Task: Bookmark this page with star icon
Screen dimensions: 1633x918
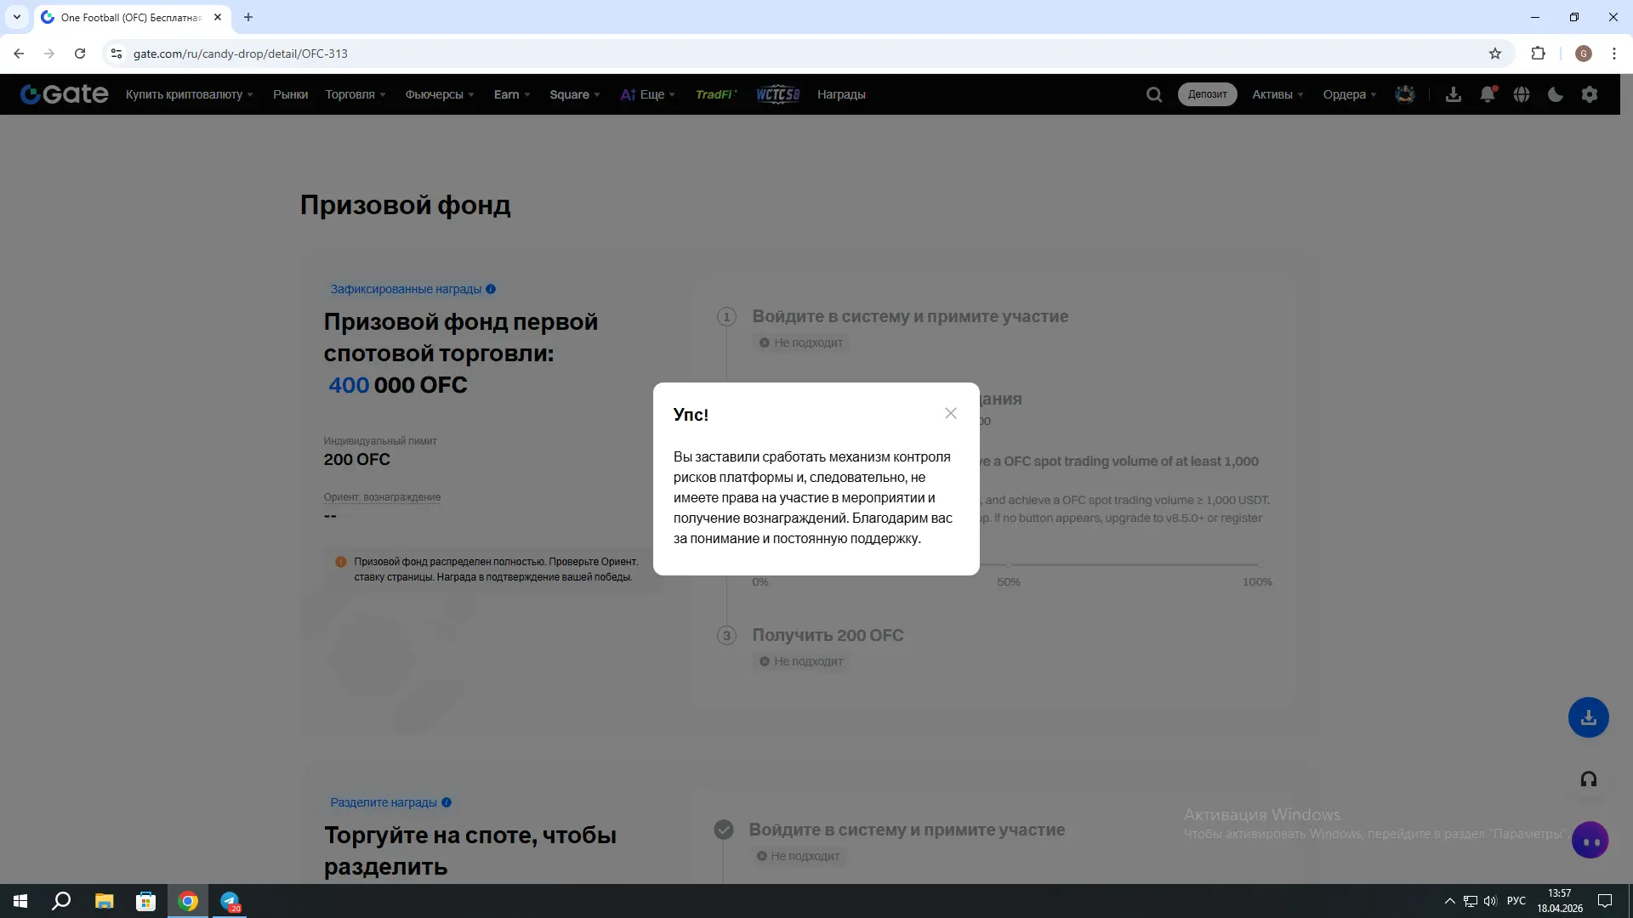Action: [x=1494, y=54]
